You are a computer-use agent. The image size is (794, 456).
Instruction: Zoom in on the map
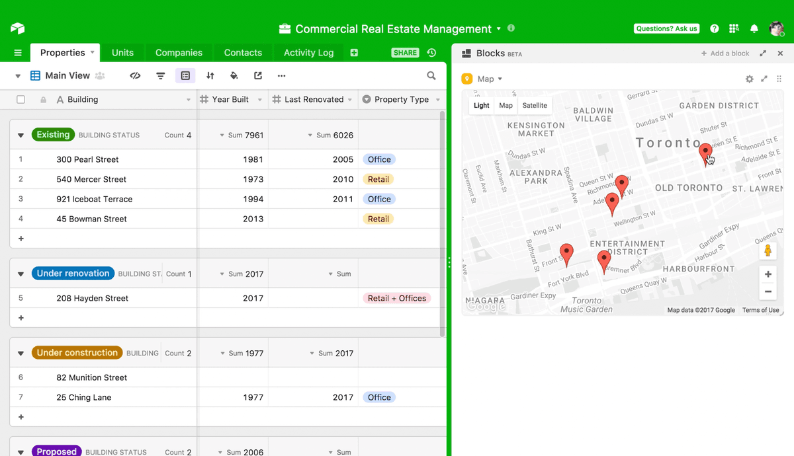(768, 274)
